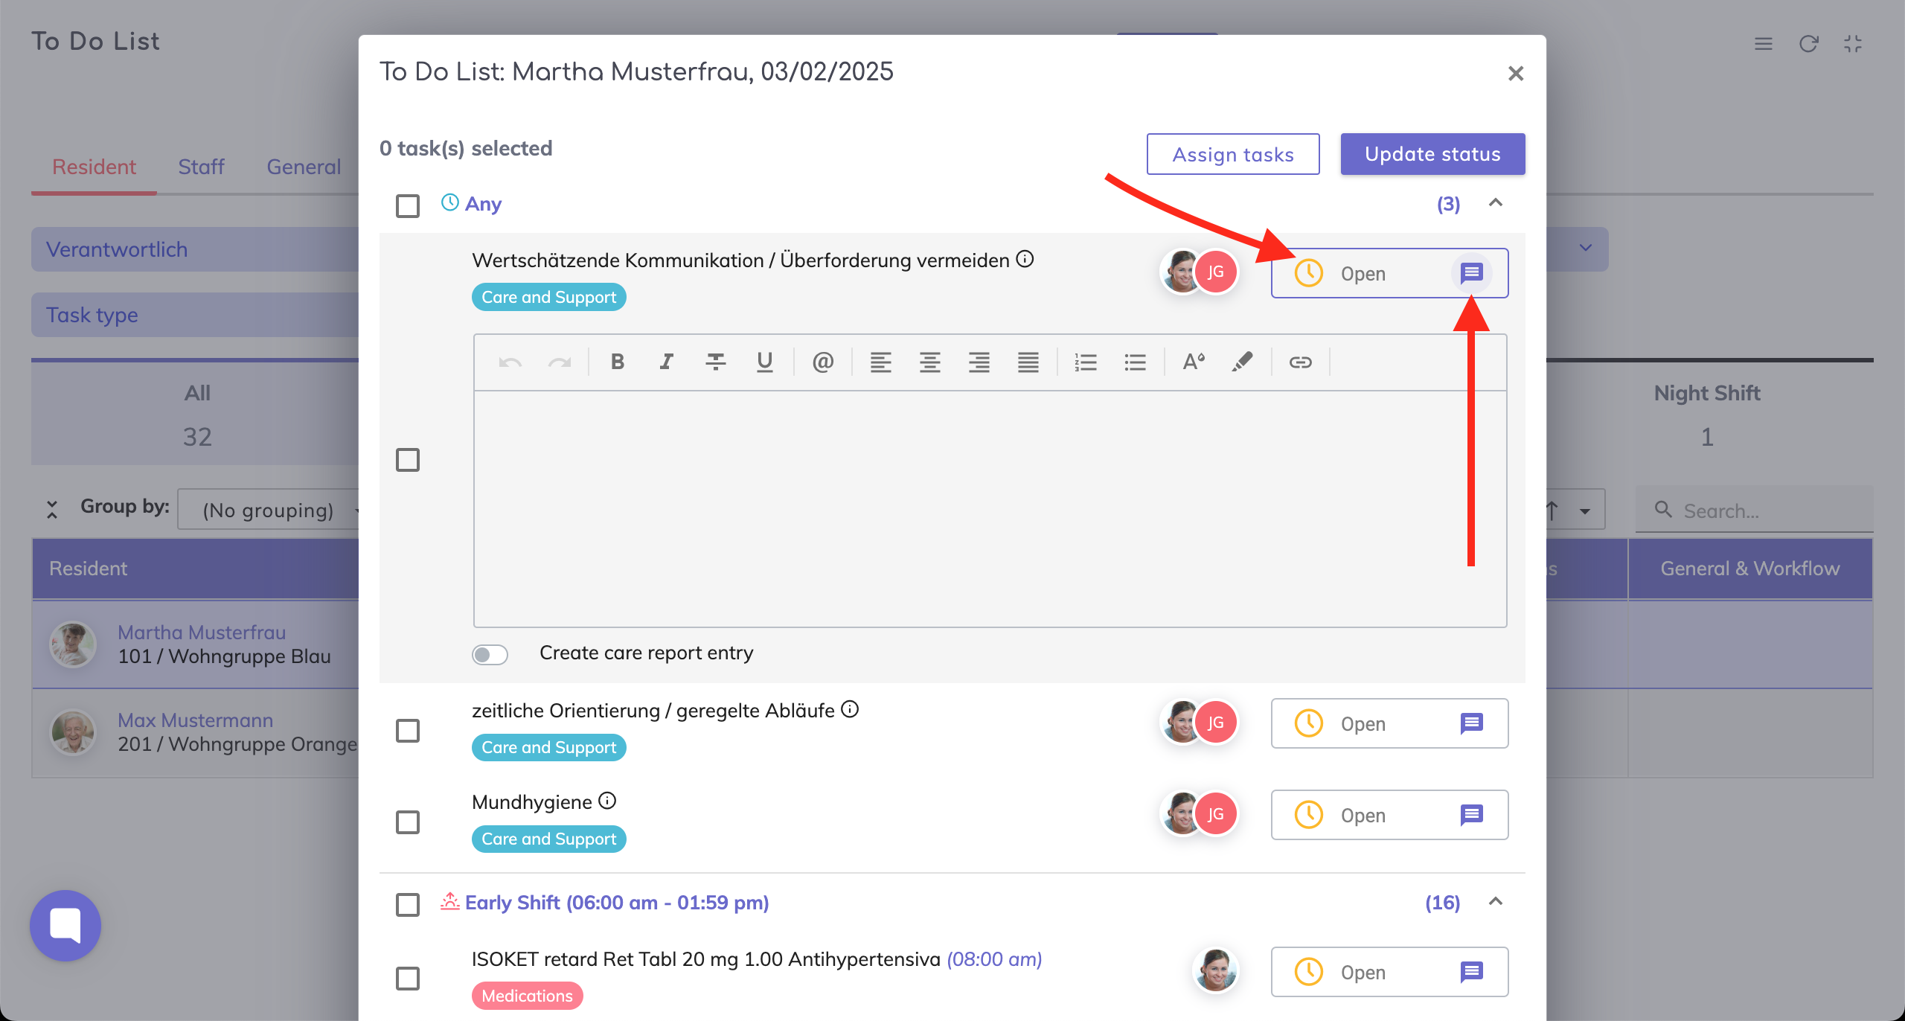Center align text in the editor
1905x1021 pixels.
point(929,362)
